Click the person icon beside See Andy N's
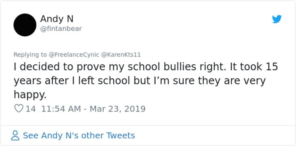The image size is (296, 146). click(15, 135)
